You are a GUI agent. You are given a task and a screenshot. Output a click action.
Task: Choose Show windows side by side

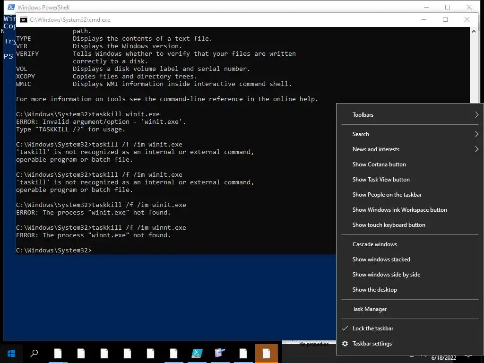point(410,275)
